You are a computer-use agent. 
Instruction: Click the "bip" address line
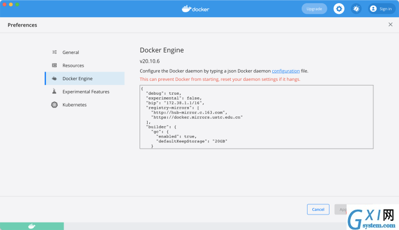175,103
